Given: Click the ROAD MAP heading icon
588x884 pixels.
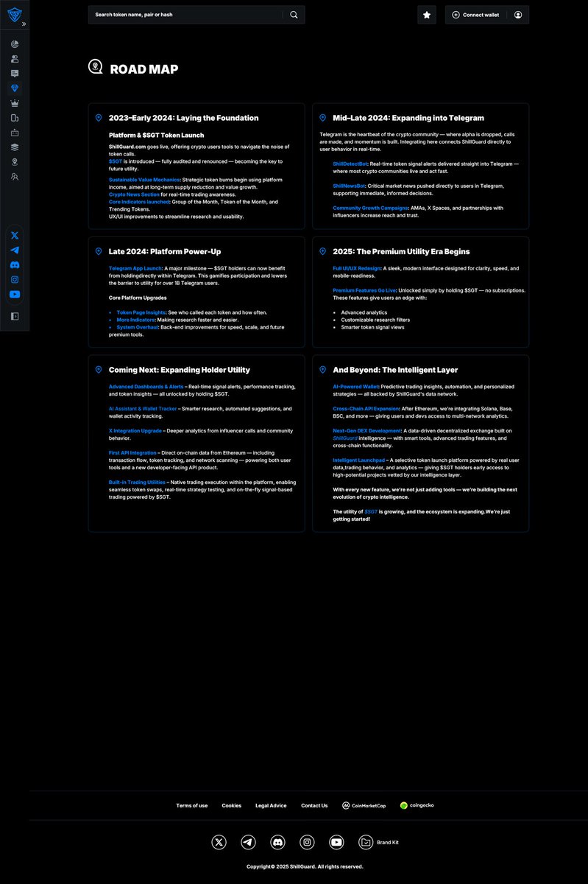Looking at the screenshot, I should [x=96, y=67].
